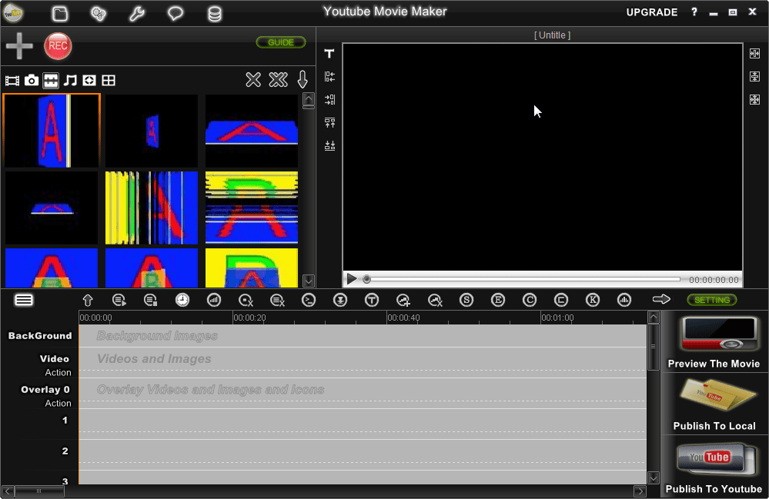
Task: Open the Video effects thumbnail tab
Action: click(x=51, y=80)
